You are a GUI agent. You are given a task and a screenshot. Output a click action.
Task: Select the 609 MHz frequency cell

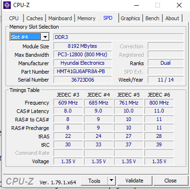pos(68,103)
